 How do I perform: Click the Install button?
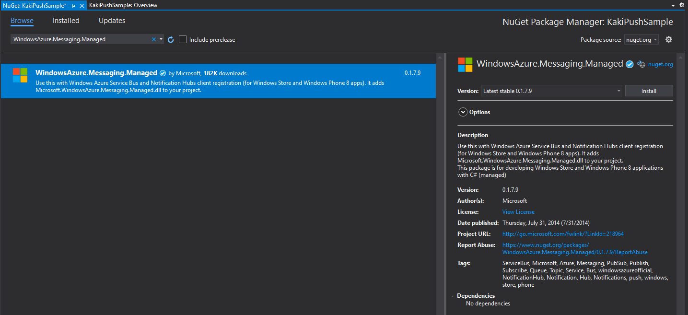pyautogui.click(x=649, y=91)
